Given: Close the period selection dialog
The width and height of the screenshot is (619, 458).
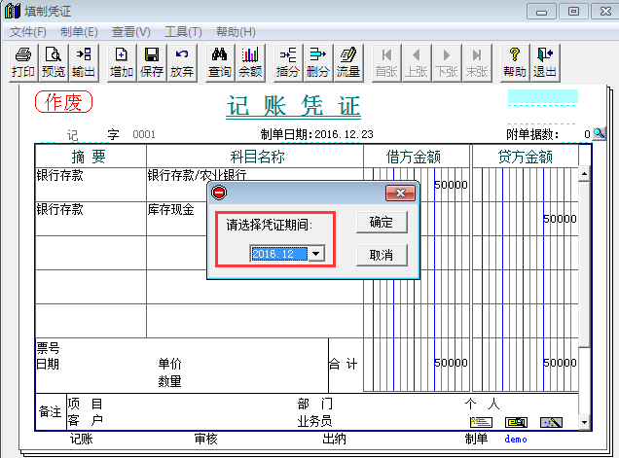Looking at the screenshot, I should coord(398,193).
